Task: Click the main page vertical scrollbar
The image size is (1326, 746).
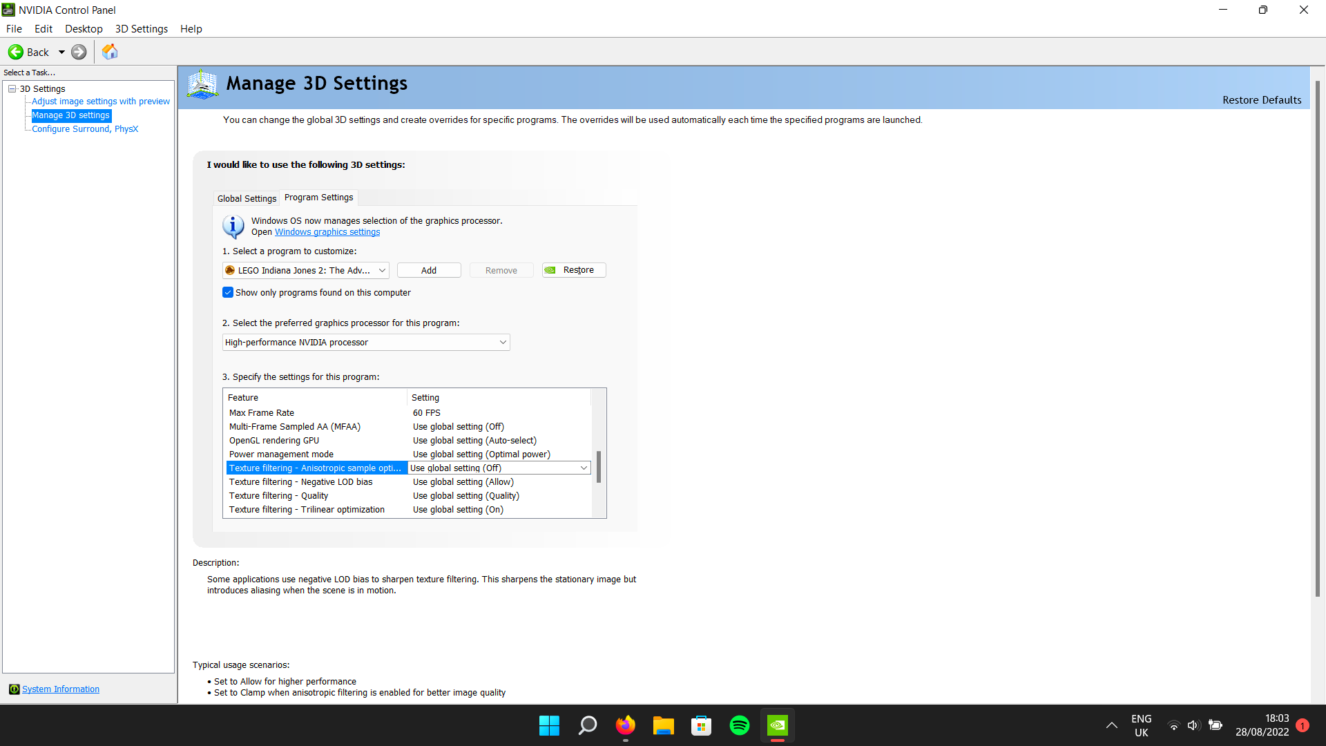Action: (1318, 338)
